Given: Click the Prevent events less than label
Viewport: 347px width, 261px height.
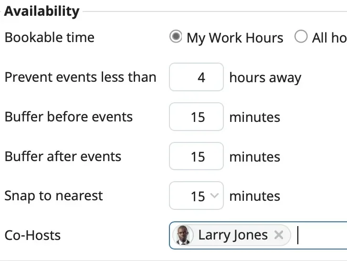Looking at the screenshot, I should [x=80, y=77].
